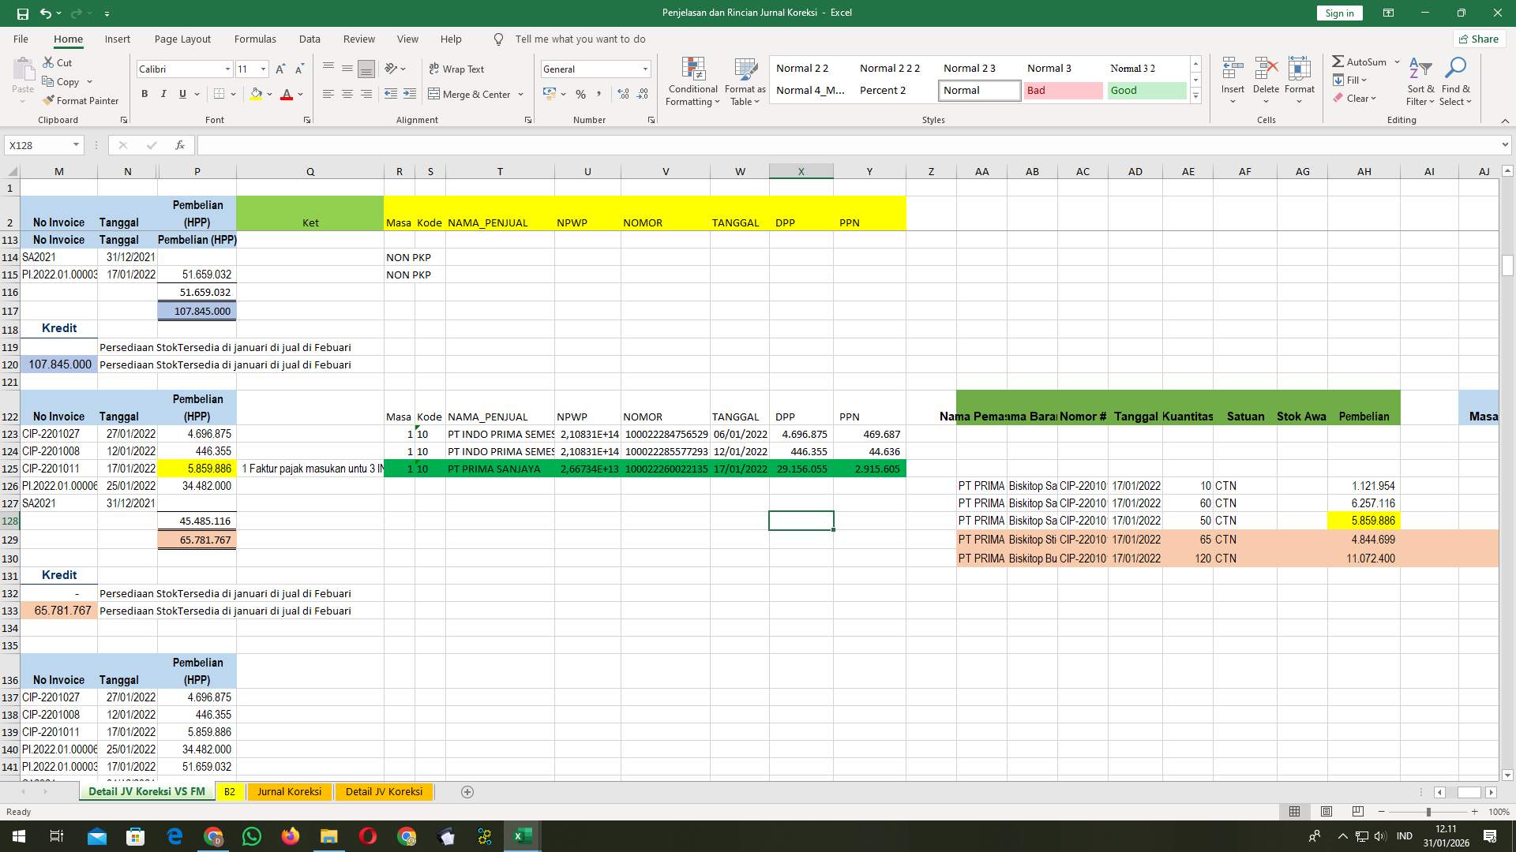Image resolution: width=1516 pixels, height=852 pixels.
Task: Open the Formulas ribbon tab
Action: point(255,39)
